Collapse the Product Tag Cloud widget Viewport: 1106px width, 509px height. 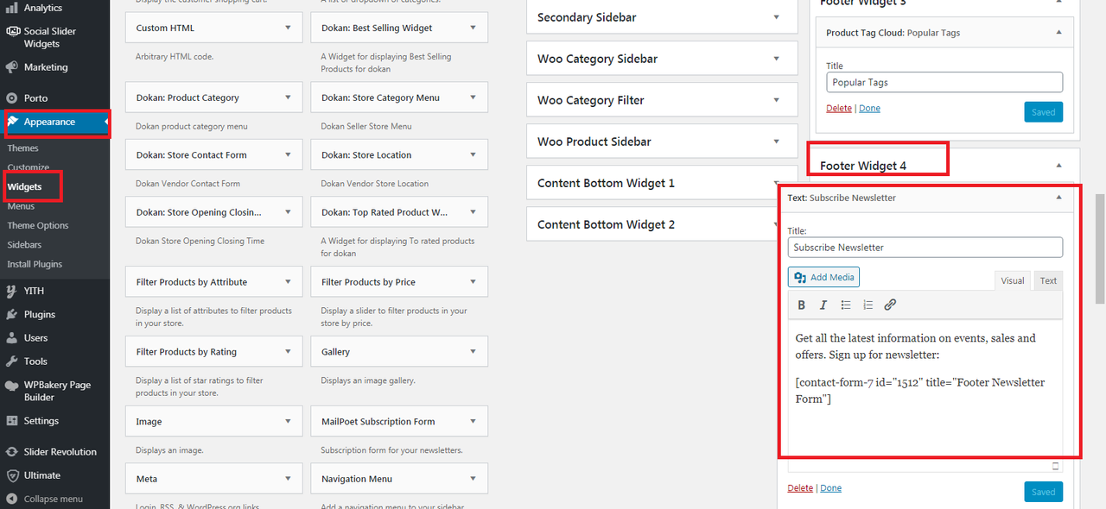point(1058,33)
